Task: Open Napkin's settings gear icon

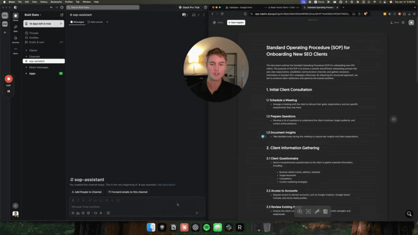Action: click(403, 22)
